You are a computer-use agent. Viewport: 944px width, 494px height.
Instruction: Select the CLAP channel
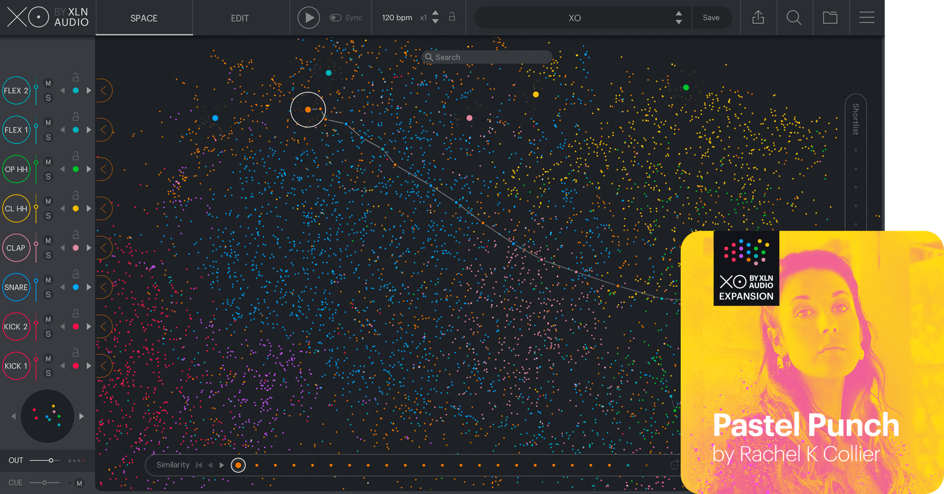click(16, 248)
